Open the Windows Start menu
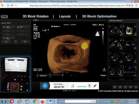 [x=3, y=101]
